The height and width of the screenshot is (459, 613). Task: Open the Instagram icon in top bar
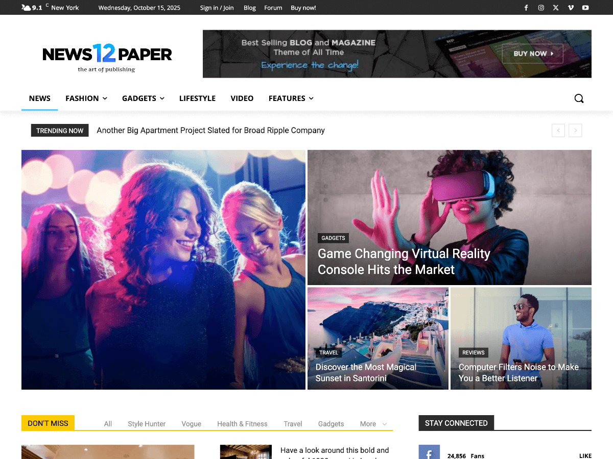click(x=541, y=8)
